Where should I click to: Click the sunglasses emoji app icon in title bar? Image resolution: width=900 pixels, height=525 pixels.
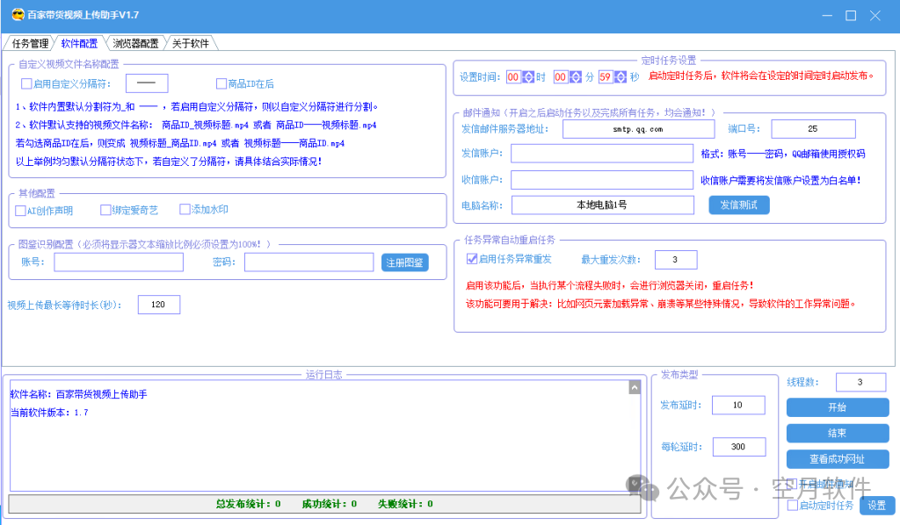click(x=18, y=15)
